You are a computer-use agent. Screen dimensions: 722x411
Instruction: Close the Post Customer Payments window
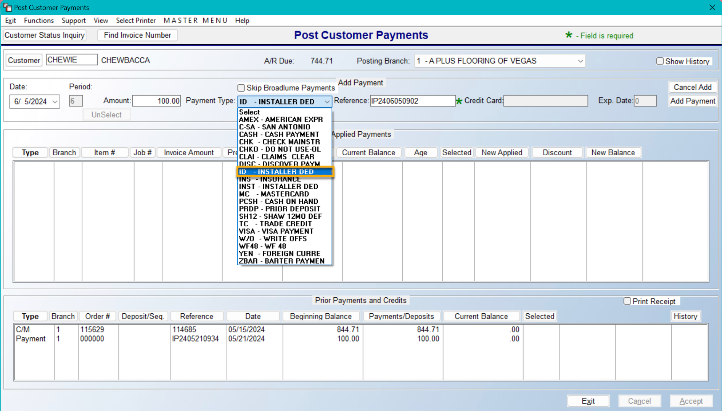[712, 7]
